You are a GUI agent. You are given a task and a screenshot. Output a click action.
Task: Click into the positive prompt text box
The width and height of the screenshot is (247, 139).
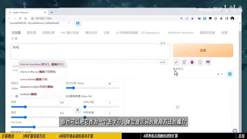(x=91, y=52)
